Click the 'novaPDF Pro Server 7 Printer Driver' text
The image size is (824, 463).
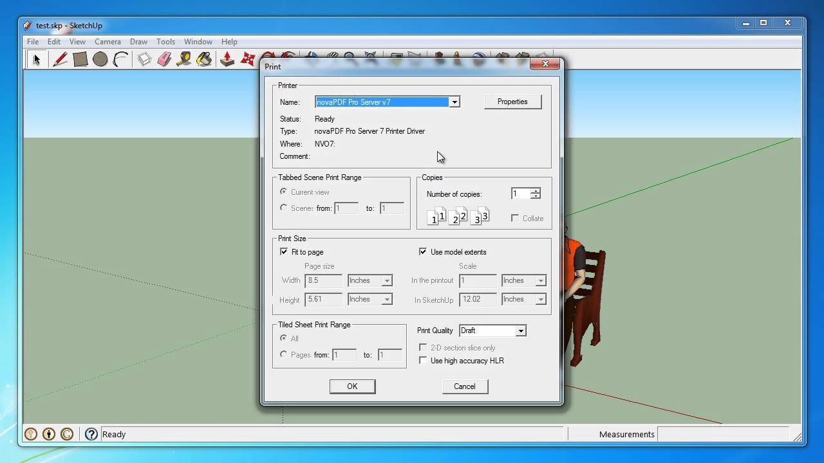(370, 131)
